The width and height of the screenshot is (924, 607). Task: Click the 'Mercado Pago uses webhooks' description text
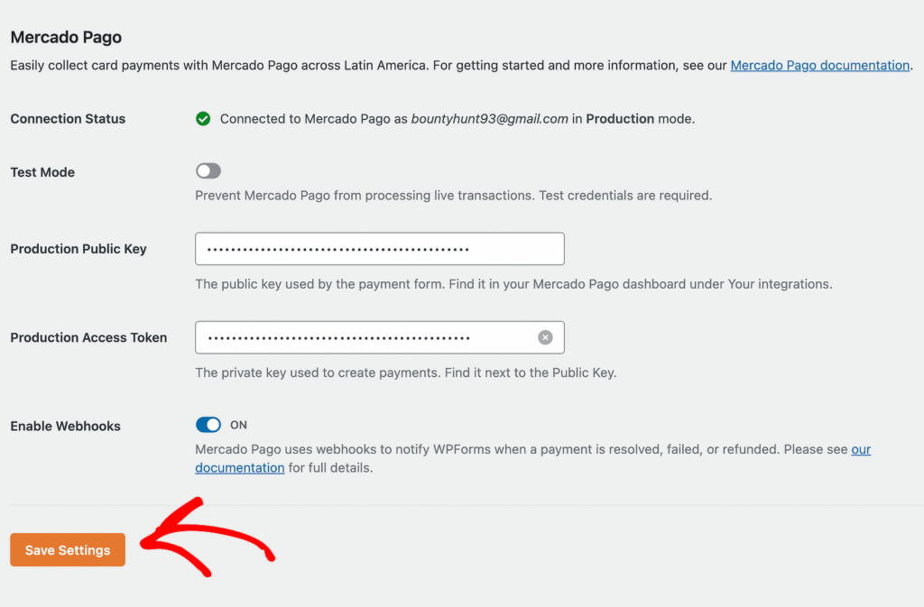(532, 459)
